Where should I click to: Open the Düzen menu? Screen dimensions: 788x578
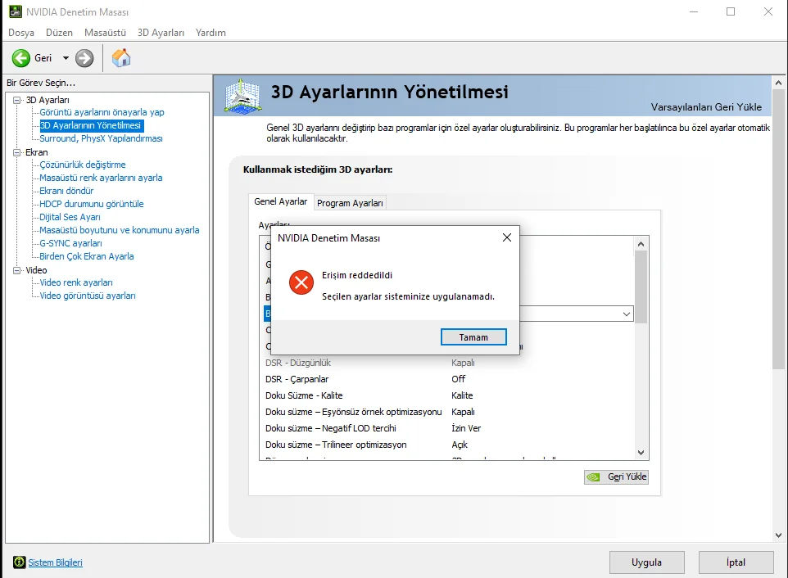click(59, 33)
